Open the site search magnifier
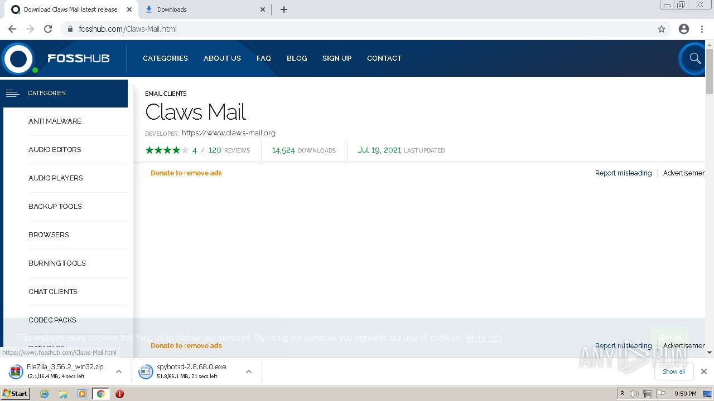 coord(694,58)
